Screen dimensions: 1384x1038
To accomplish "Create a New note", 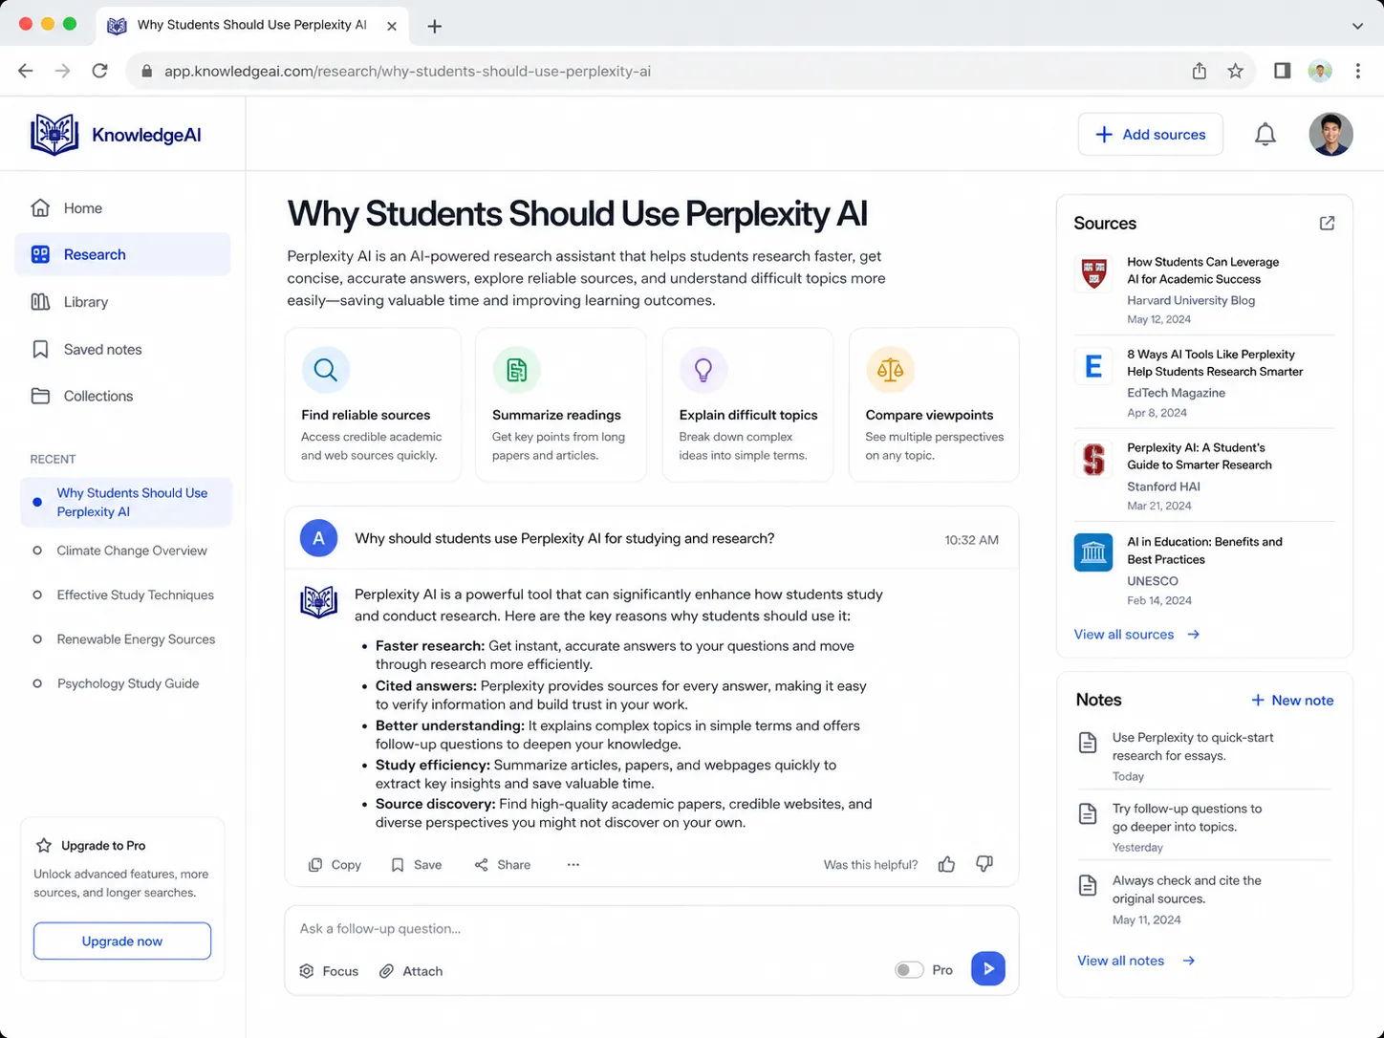I will click(x=1292, y=701).
